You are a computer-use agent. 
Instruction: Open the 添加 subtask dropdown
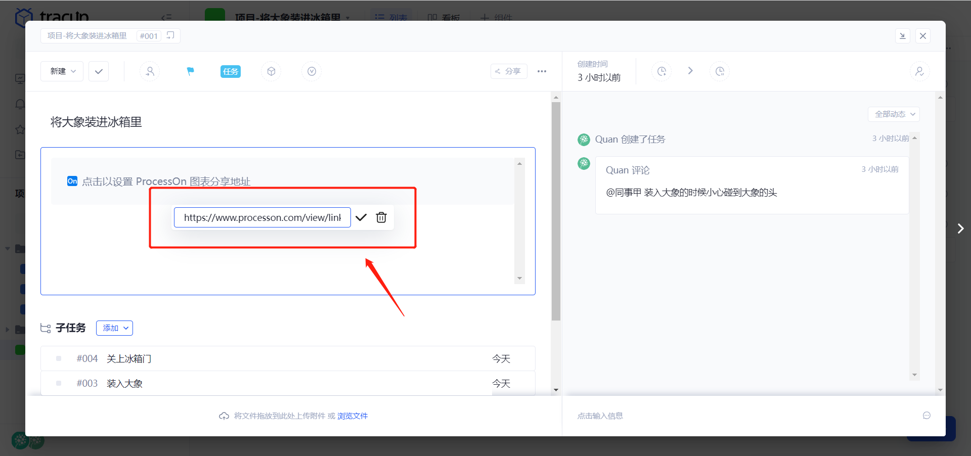pos(114,328)
